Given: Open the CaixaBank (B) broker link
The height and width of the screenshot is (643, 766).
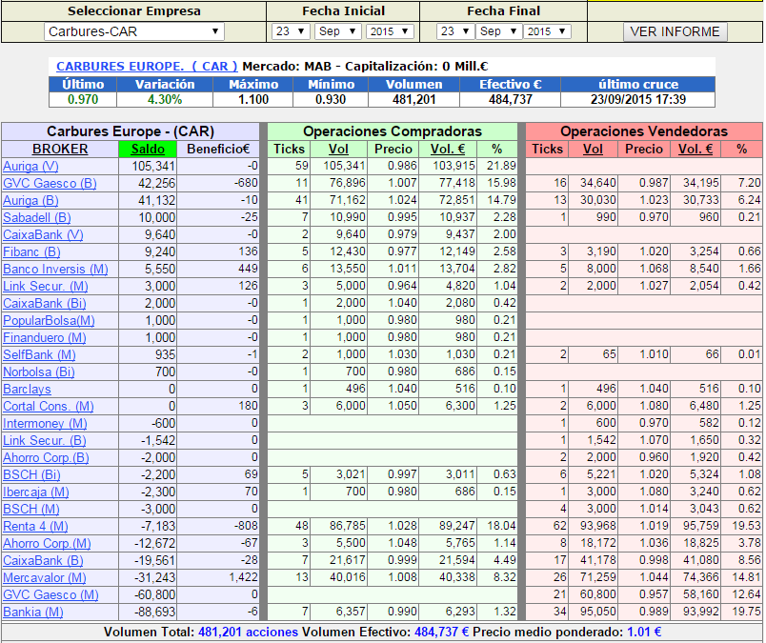Looking at the screenshot, I should point(43,561).
